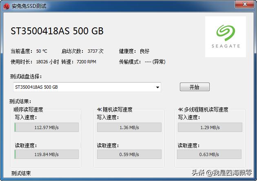The image size is (257, 181).
Task: Click the dropdown arrow beside ST3500418AS
Action: (157, 87)
